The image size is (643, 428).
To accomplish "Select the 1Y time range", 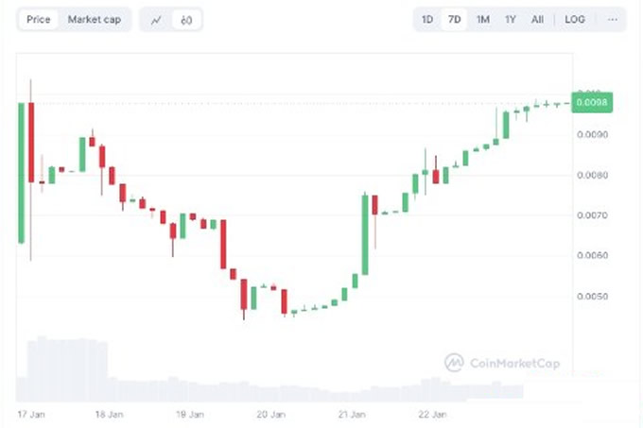I will [x=510, y=19].
